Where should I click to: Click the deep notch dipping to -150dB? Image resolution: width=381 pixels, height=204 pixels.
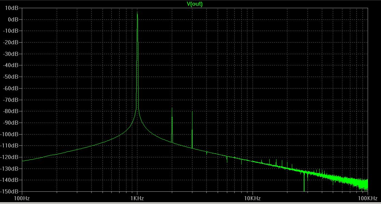pos(304,182)
